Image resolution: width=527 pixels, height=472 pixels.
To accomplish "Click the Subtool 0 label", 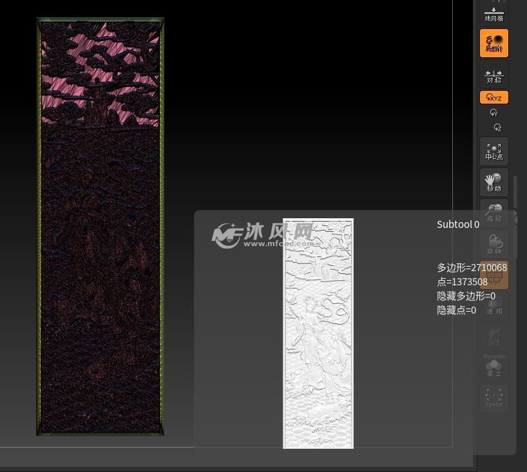I will click(x=457, y=224).
